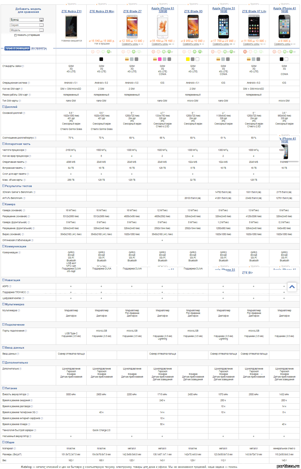Collapse the Подключение section

[4, 325]
